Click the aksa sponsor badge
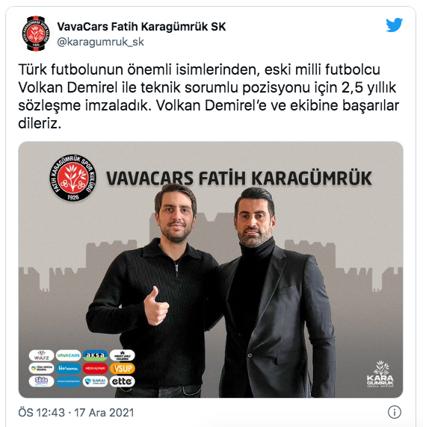 pyautogui.click(x=96, y=355)
